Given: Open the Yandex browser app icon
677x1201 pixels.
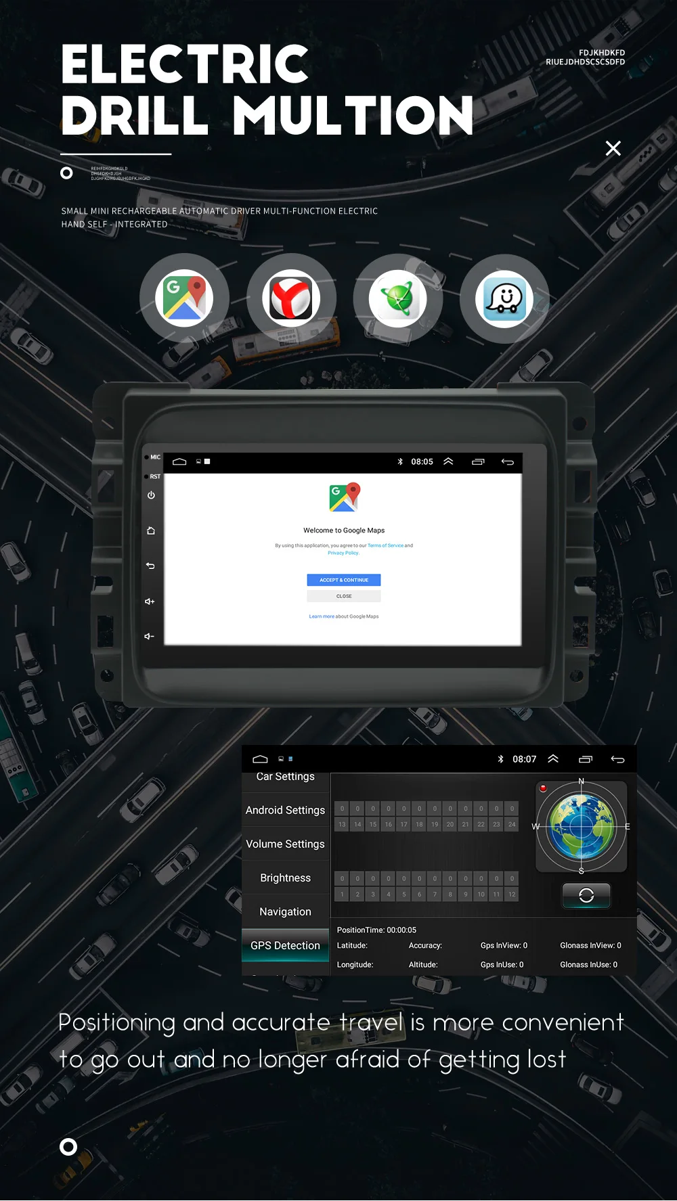Looking at the screenshot, I should click(291, 298).
